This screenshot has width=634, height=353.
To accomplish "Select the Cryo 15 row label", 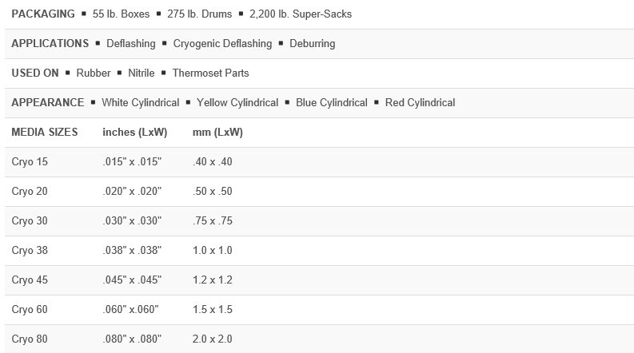I will point(30,162).
